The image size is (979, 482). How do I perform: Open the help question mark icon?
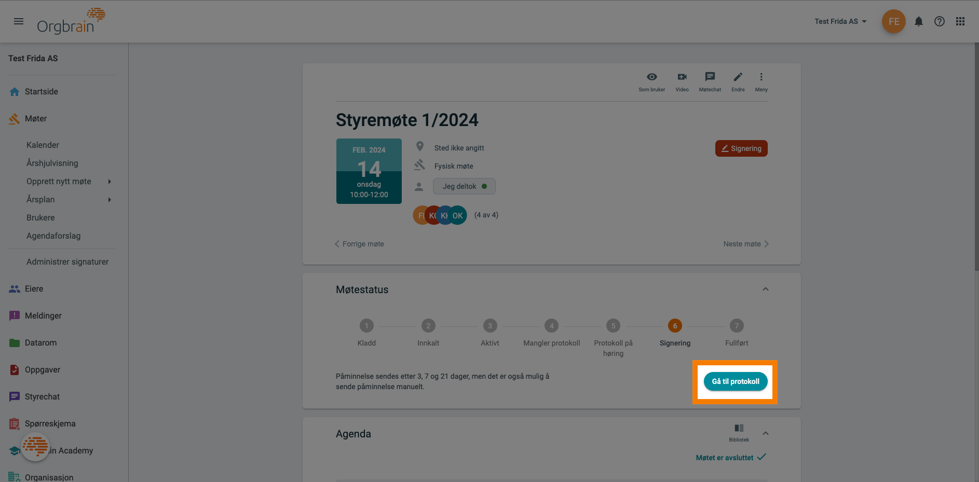pyautogui.click(x=940, y=21)
